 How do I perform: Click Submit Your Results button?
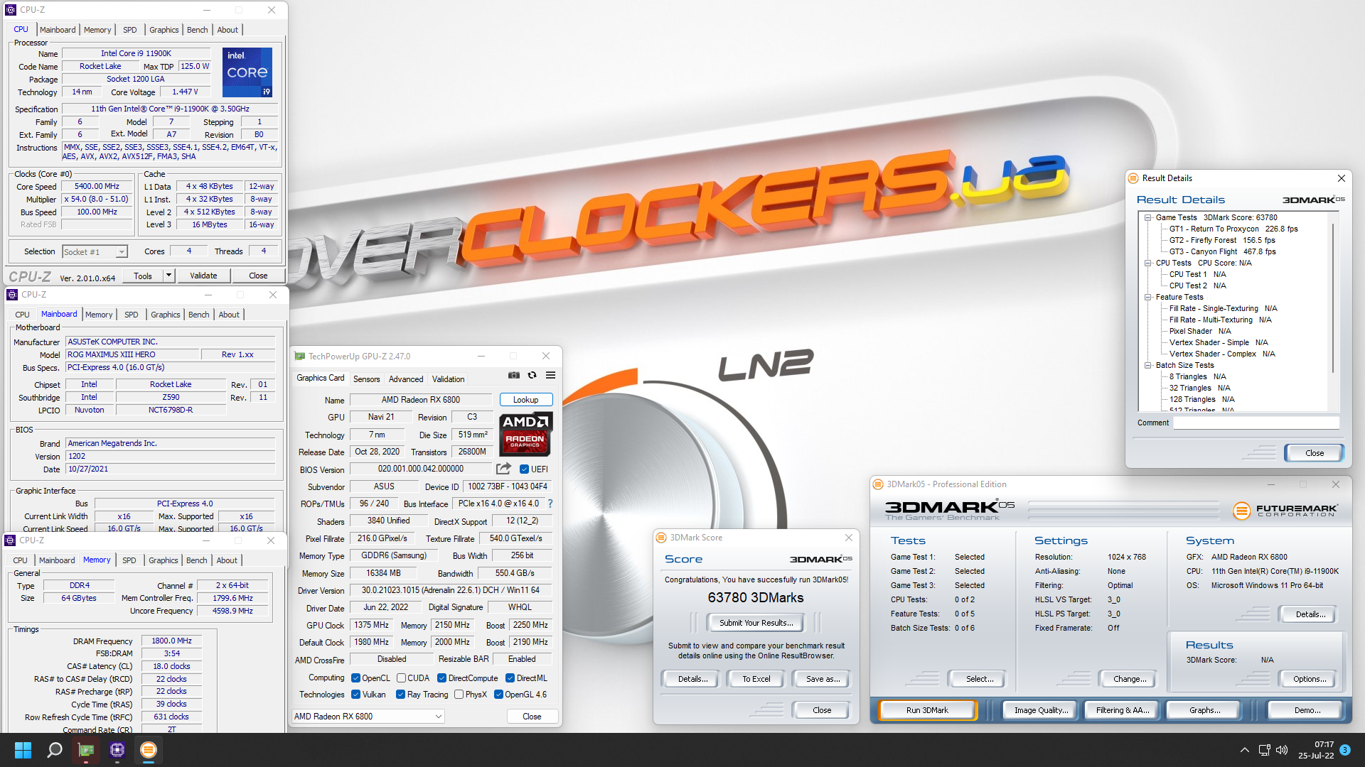pos(755,623)
